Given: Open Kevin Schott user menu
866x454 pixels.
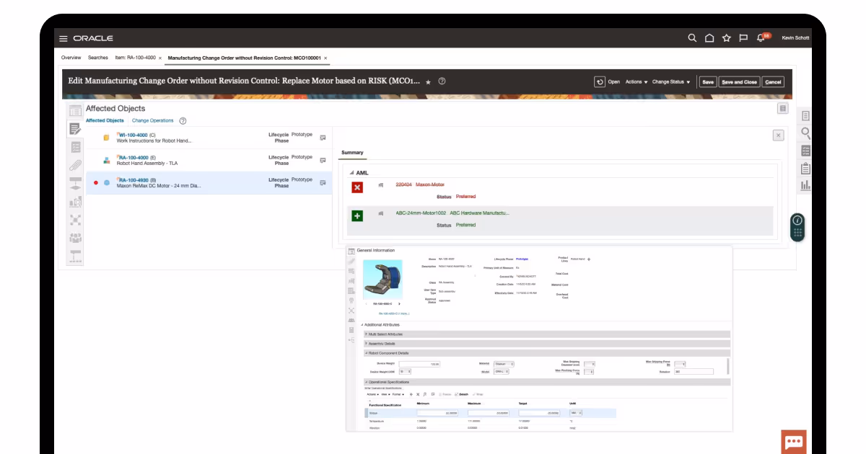Looking at the screenshot, I should pyautogui.click(x=795, y=38).
